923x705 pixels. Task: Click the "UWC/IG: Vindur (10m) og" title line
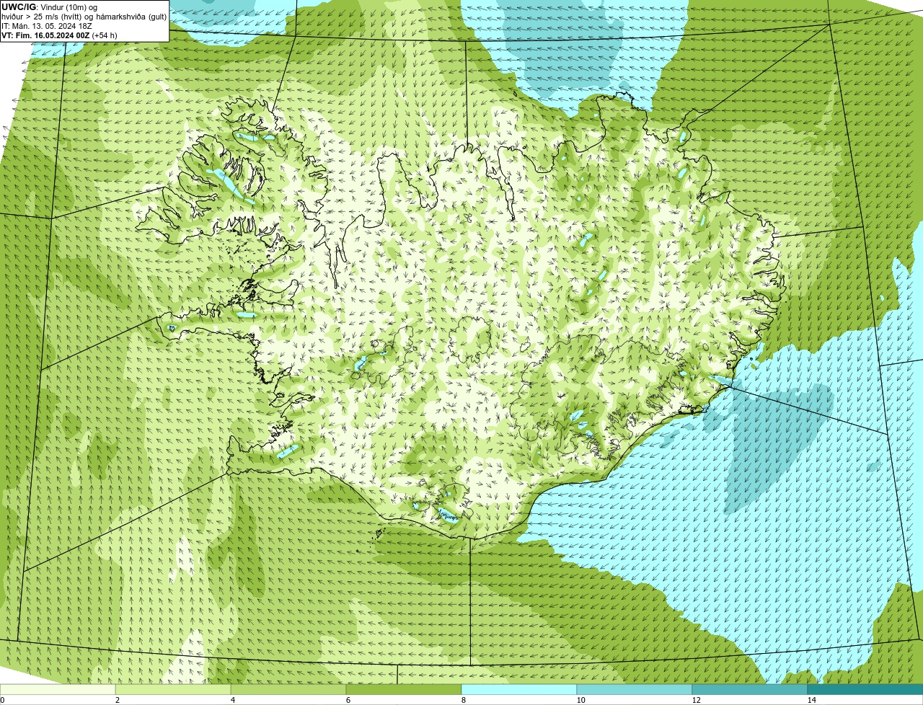click(49, 6)
